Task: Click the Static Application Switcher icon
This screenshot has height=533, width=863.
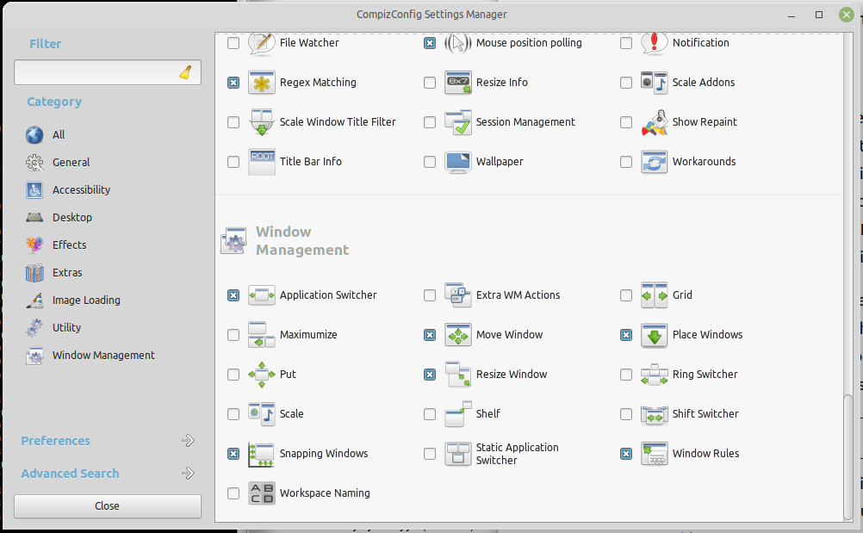Action: tap(458, 454)
